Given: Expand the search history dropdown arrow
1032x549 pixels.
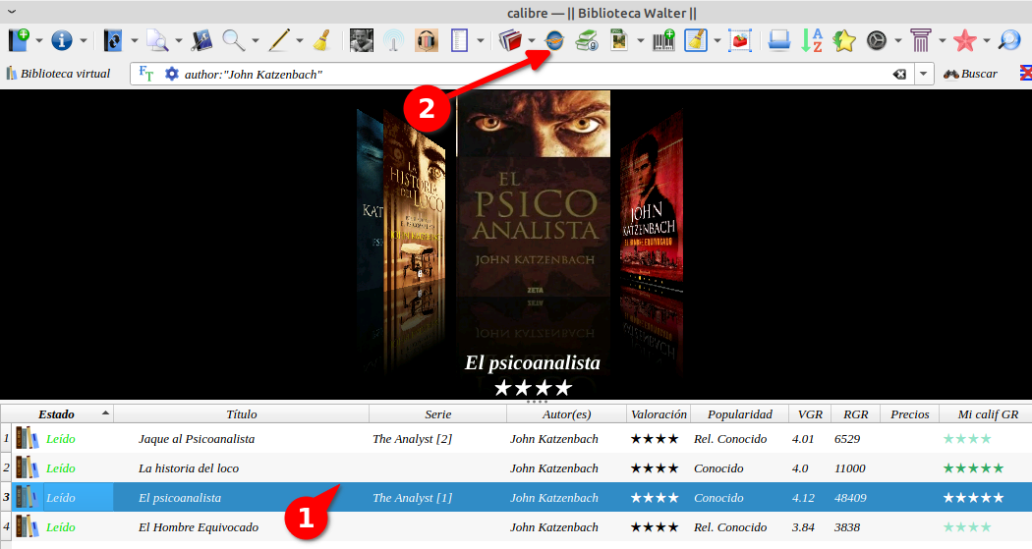Looking at the screenshot, I should point(924,74).
